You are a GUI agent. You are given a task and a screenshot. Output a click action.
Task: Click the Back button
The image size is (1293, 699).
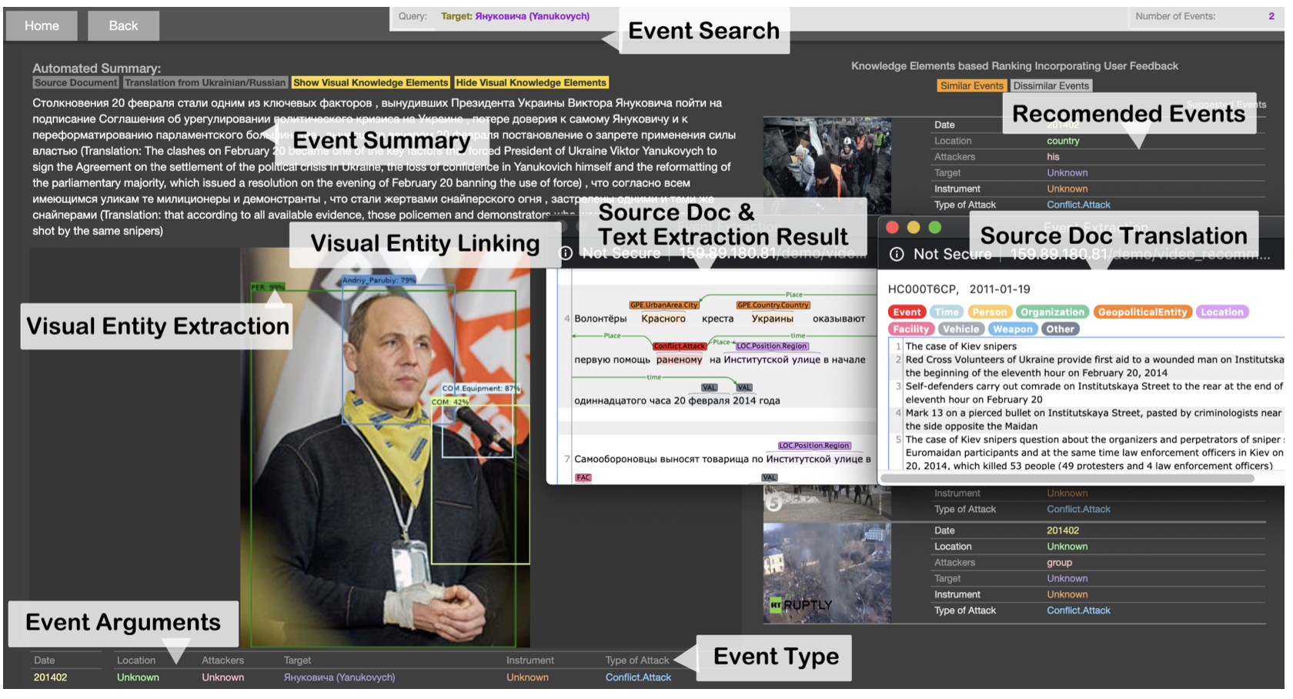point(123,25)
